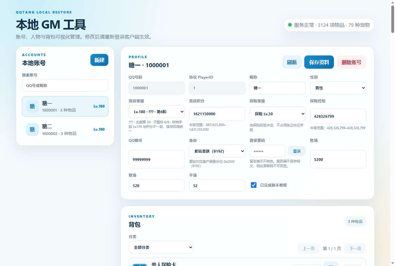Click the 删除账号 button

coord(351,62)
